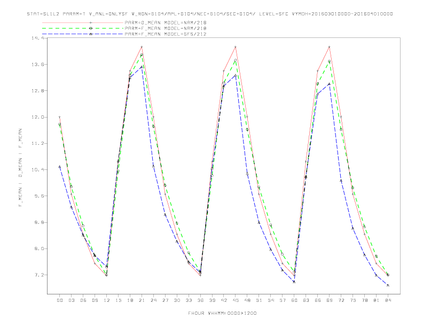
Task: Click the chart title line starting STAT=SL1L2
Action: pos(210,14)
